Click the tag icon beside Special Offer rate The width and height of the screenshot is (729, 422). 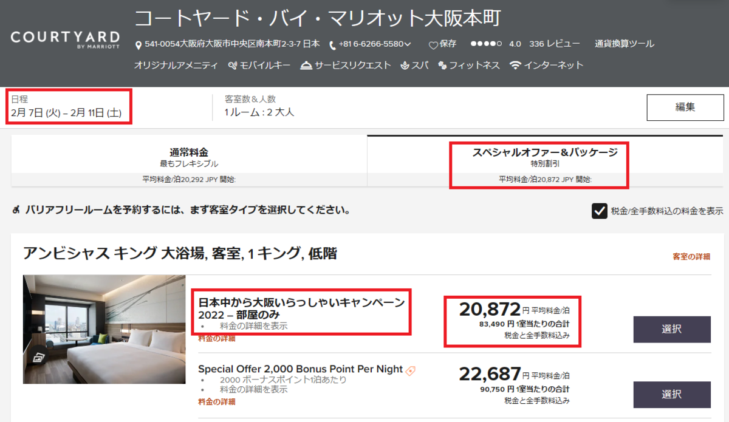coord(411,370)
